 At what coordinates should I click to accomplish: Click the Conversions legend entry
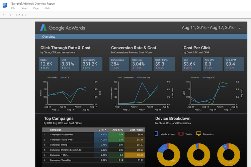126,77
